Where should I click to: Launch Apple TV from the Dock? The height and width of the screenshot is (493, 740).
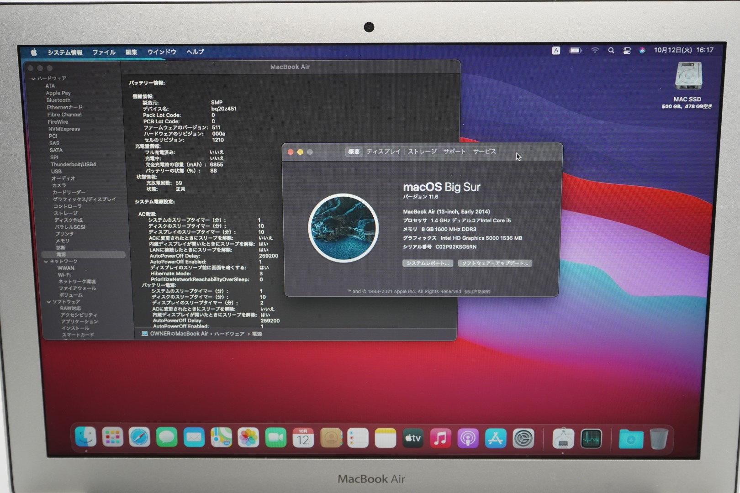coord(413,438)
